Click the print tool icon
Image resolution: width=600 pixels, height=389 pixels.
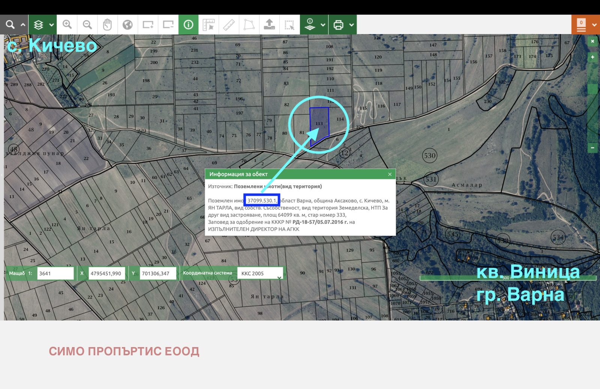(339, 24)
